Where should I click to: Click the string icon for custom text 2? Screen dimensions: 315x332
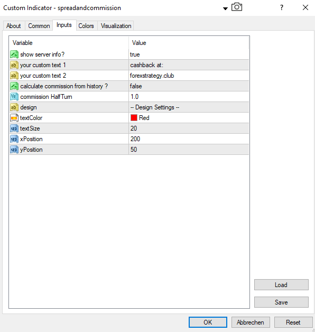[x=14, y=76]
